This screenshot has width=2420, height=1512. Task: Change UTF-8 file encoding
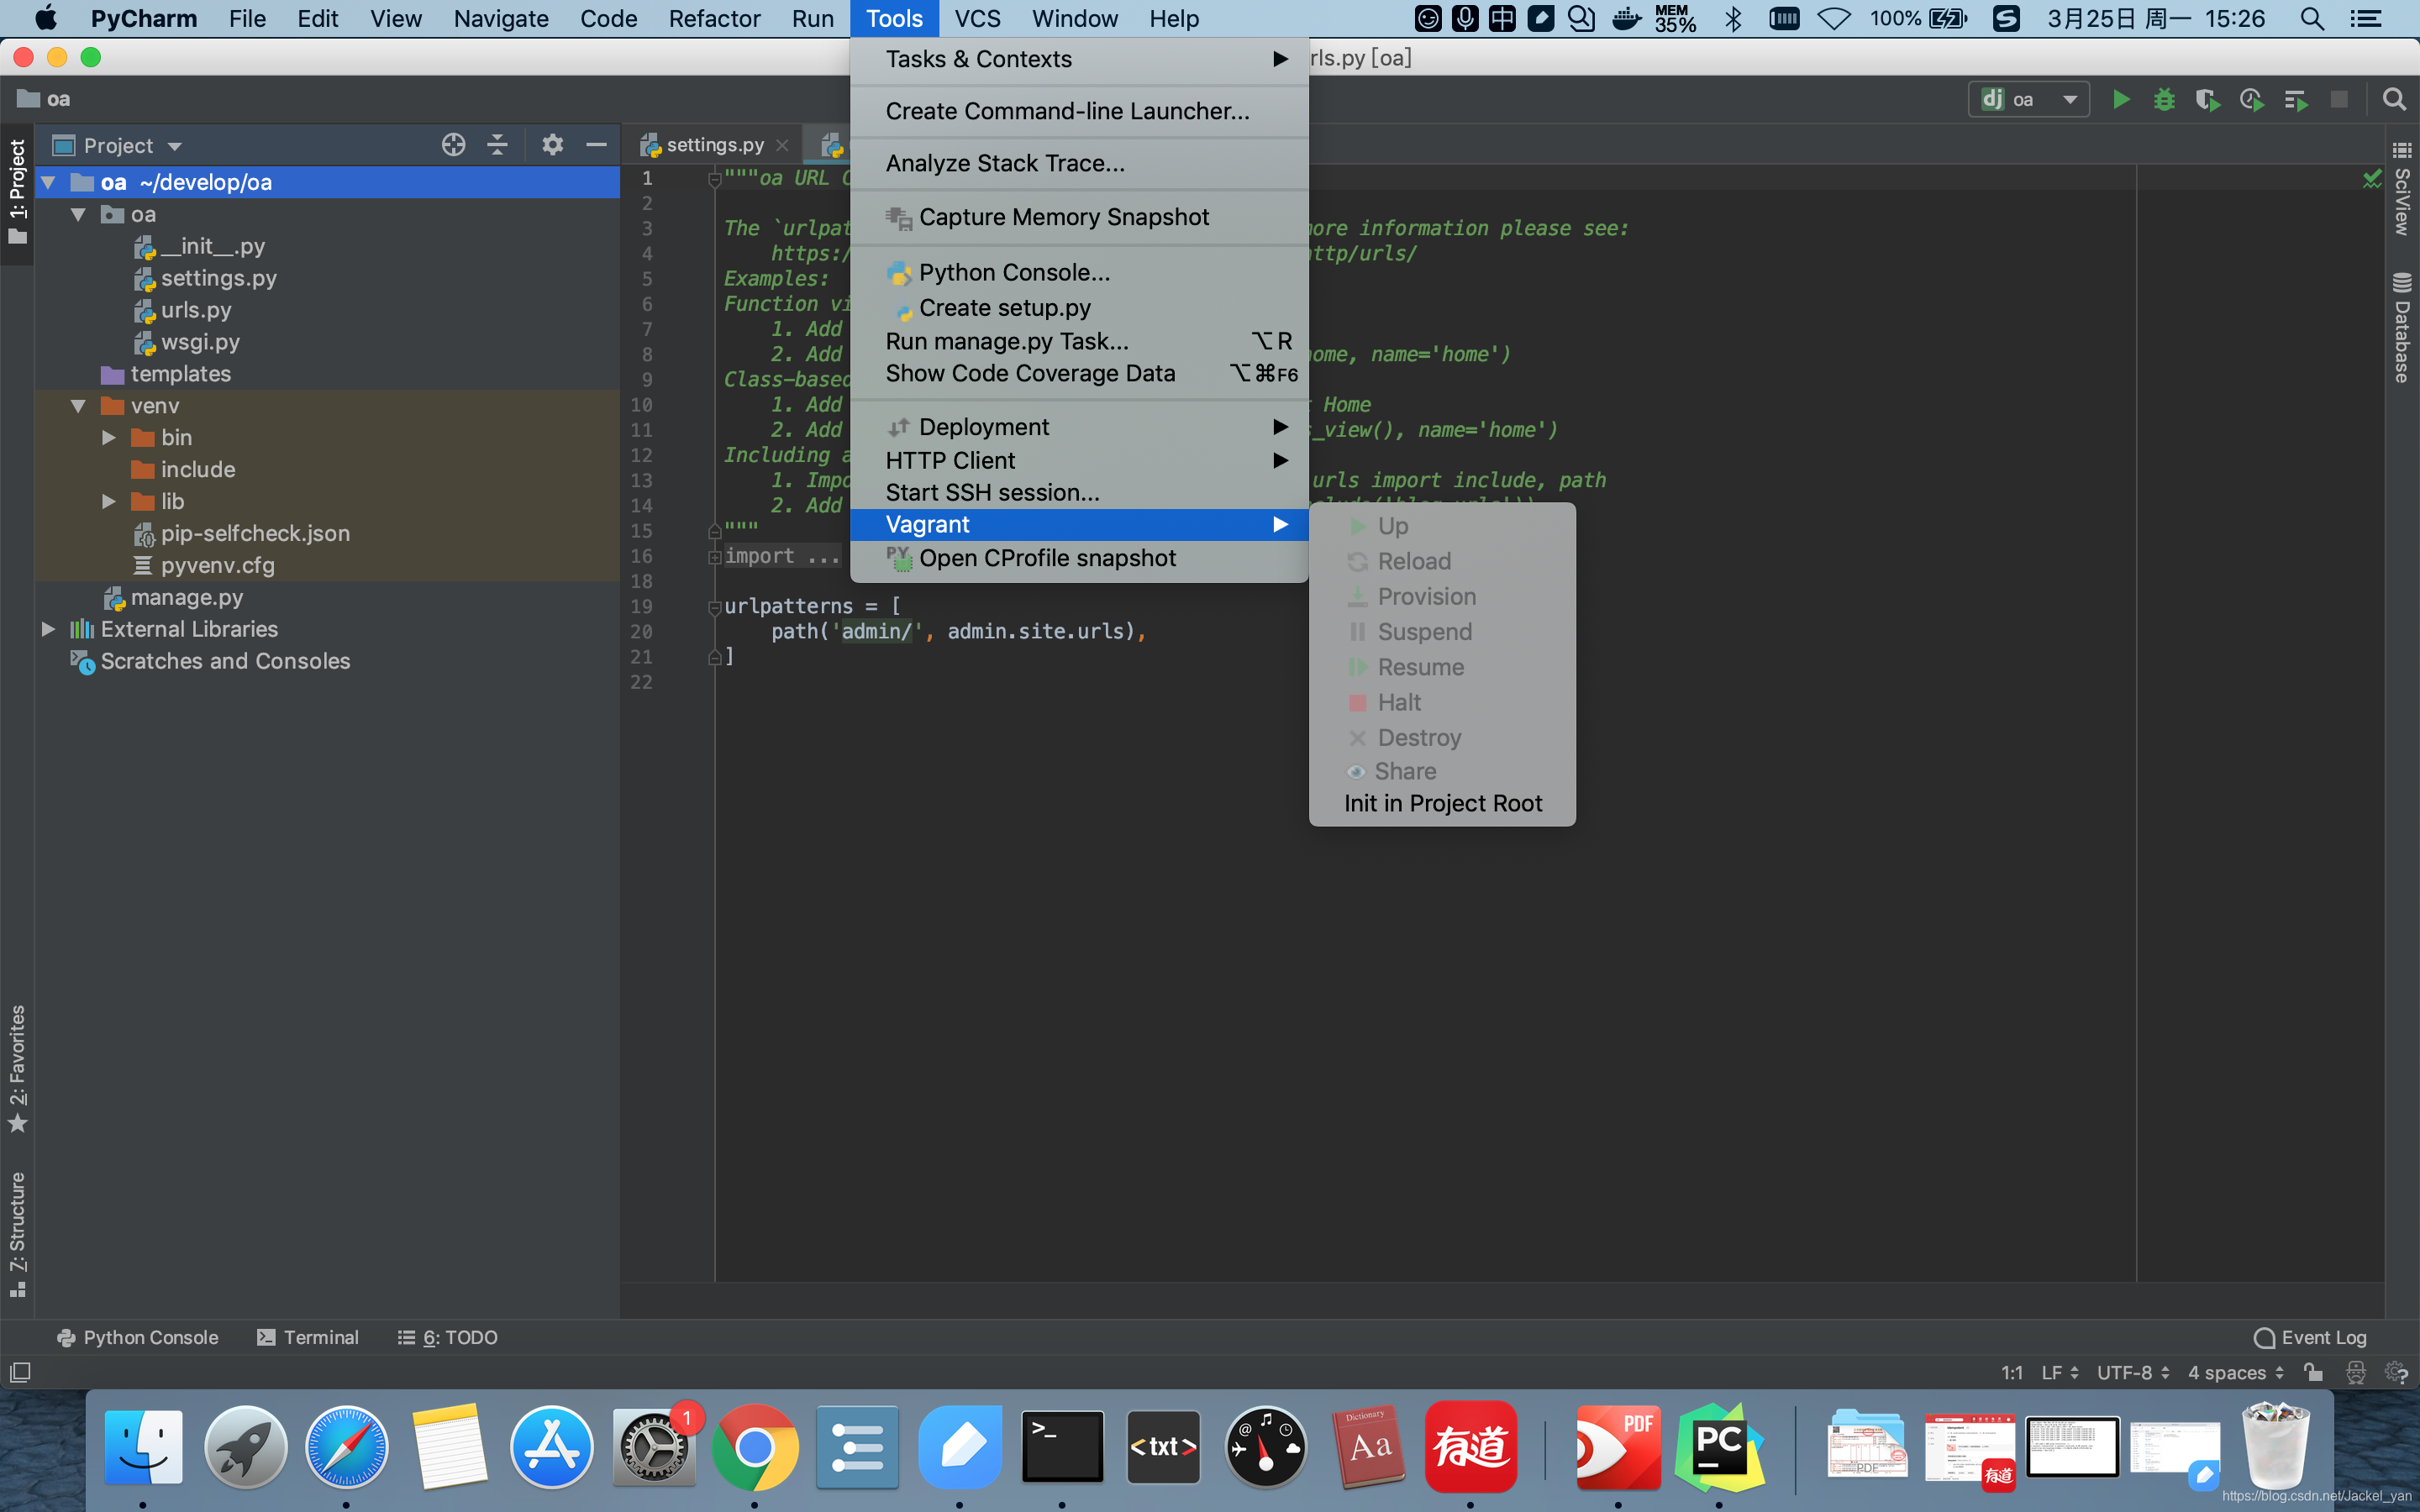pos(2133,1372)
